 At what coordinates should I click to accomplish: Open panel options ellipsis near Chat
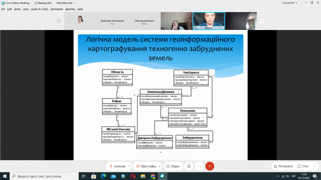click(314, 166)
